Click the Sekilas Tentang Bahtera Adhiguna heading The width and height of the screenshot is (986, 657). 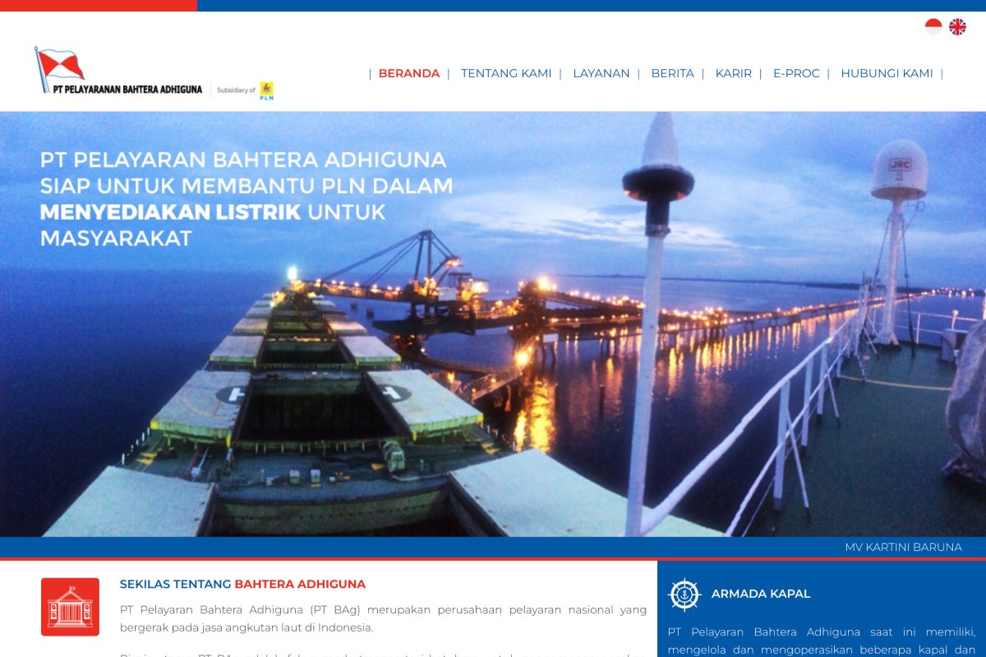(242, 584)
